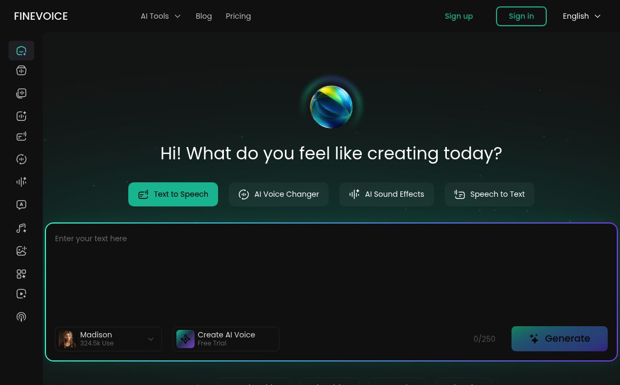The width and height of the screenshot is (620, 385).
Task: Select the subtitle caption 'A' sidebar icon
Action: 21,205
